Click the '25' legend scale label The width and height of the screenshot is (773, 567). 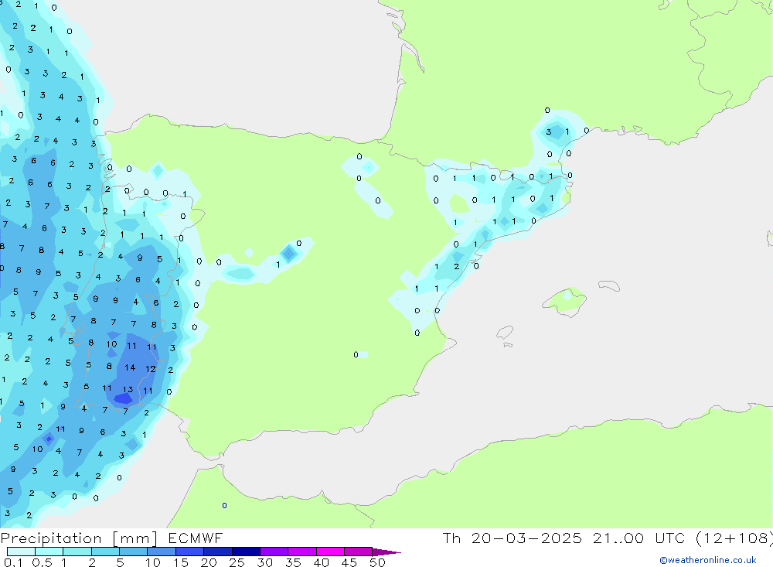click(x=237, y=562)
